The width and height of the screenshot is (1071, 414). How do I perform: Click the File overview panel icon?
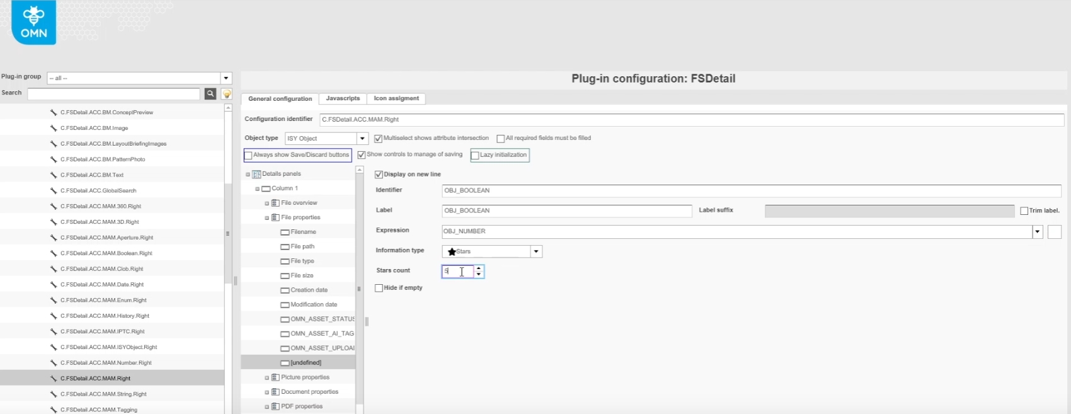[x=275, y=203]
